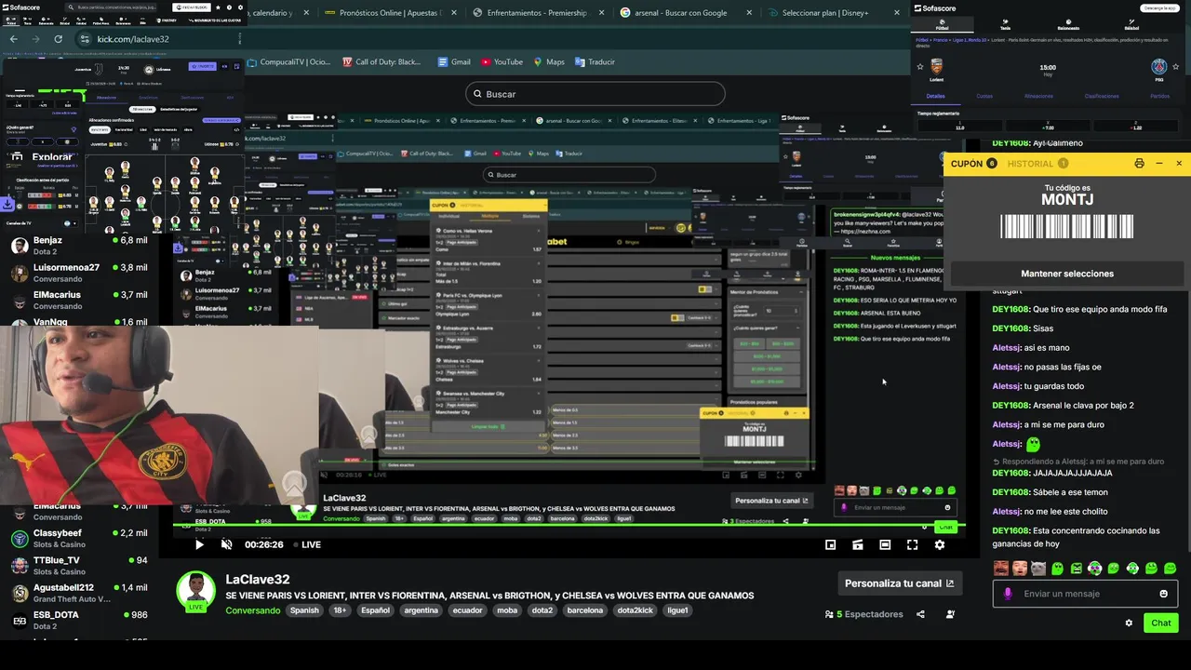
Task: Open the Gmail bookmark
Action: click(x=454, y=62)
